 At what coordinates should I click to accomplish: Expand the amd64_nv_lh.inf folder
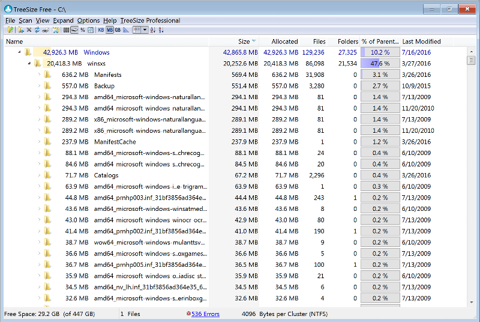[x=39, y=287]
